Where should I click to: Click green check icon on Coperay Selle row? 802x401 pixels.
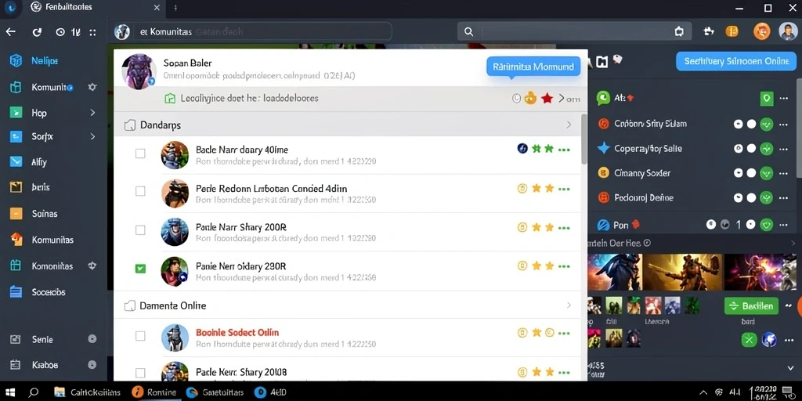point(766,149)
